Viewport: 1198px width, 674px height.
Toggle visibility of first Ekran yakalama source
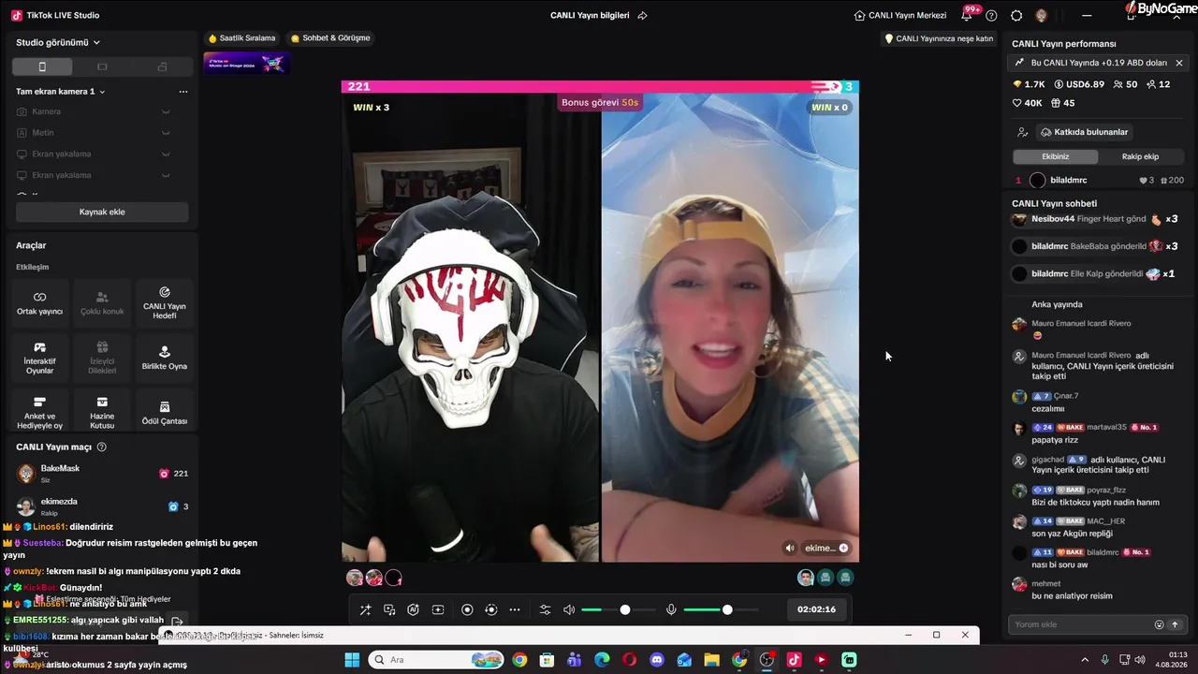(x=166, y=154)
